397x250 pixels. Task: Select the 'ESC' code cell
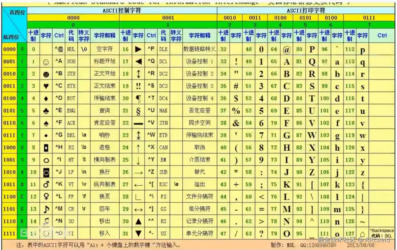(163, 184)
